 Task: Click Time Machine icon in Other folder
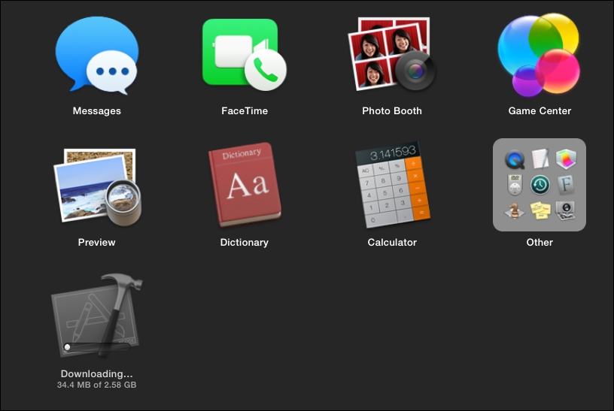pos(540,185)
